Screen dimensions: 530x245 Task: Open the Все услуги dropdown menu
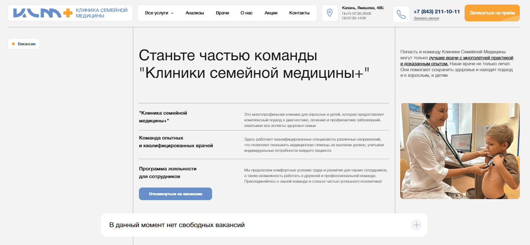coord(159,13)
